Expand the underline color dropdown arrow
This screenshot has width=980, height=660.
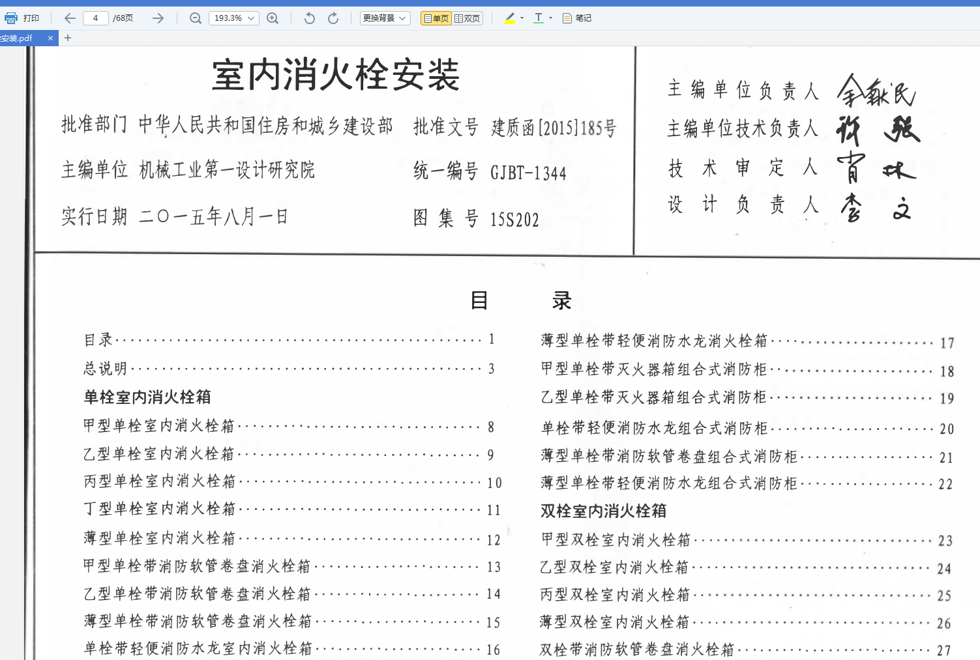[550, 18]
